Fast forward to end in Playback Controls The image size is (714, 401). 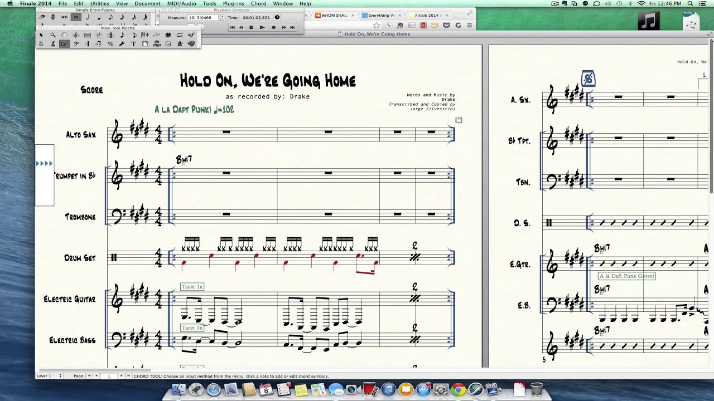(292, 27)
